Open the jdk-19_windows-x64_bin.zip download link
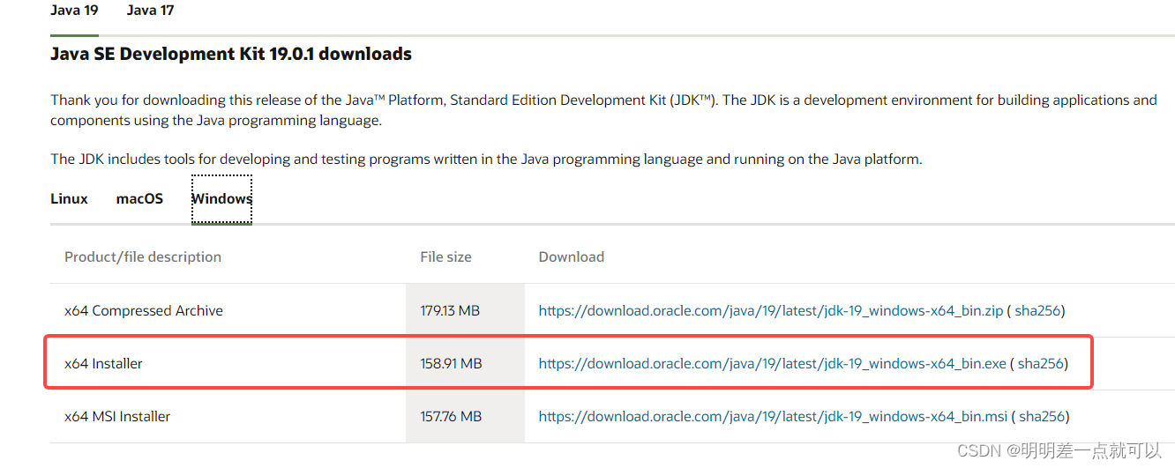 click(x=771, y=310)
